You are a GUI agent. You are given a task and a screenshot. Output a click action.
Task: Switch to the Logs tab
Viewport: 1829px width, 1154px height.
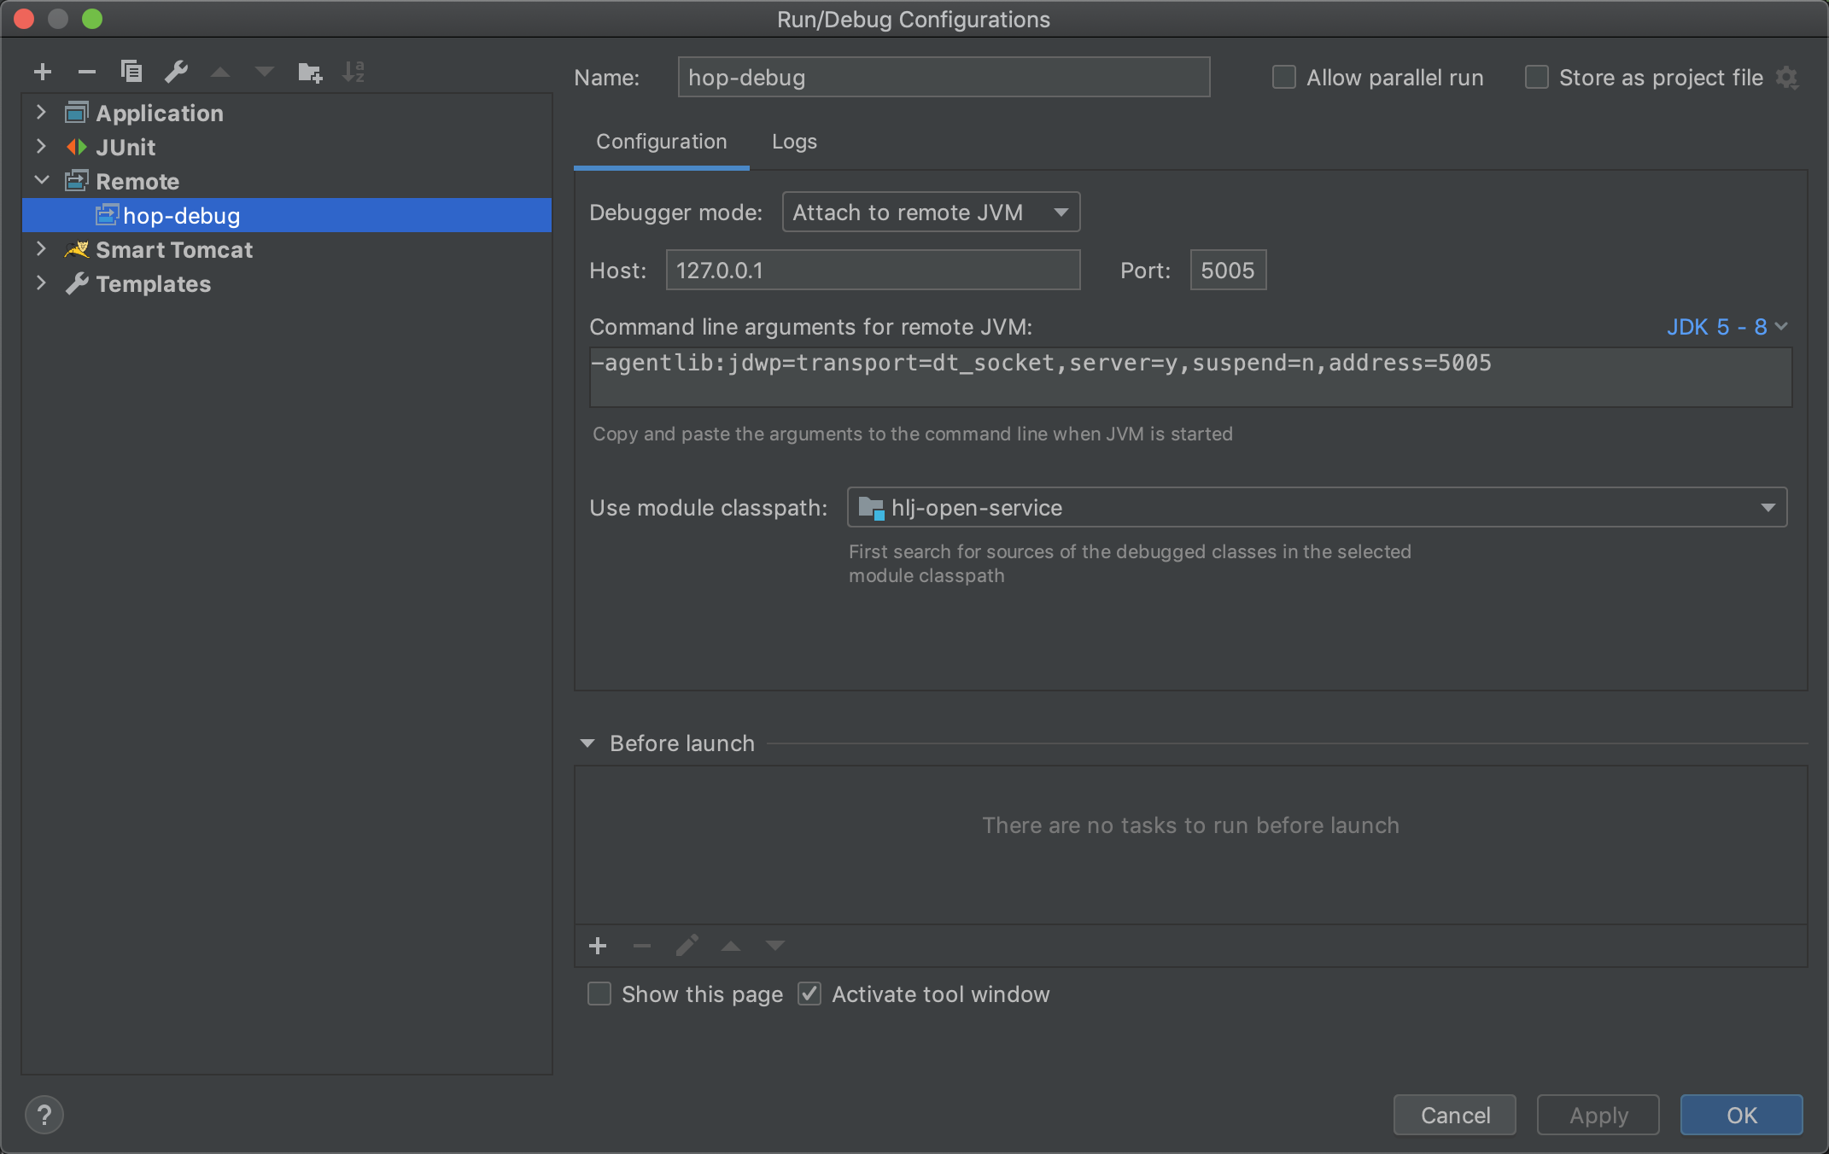pyautogui.click(x=794, y=142)
